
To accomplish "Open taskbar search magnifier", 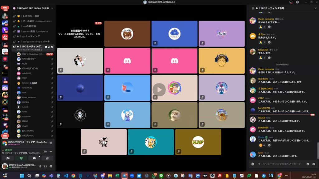I will tap(29, 176).
